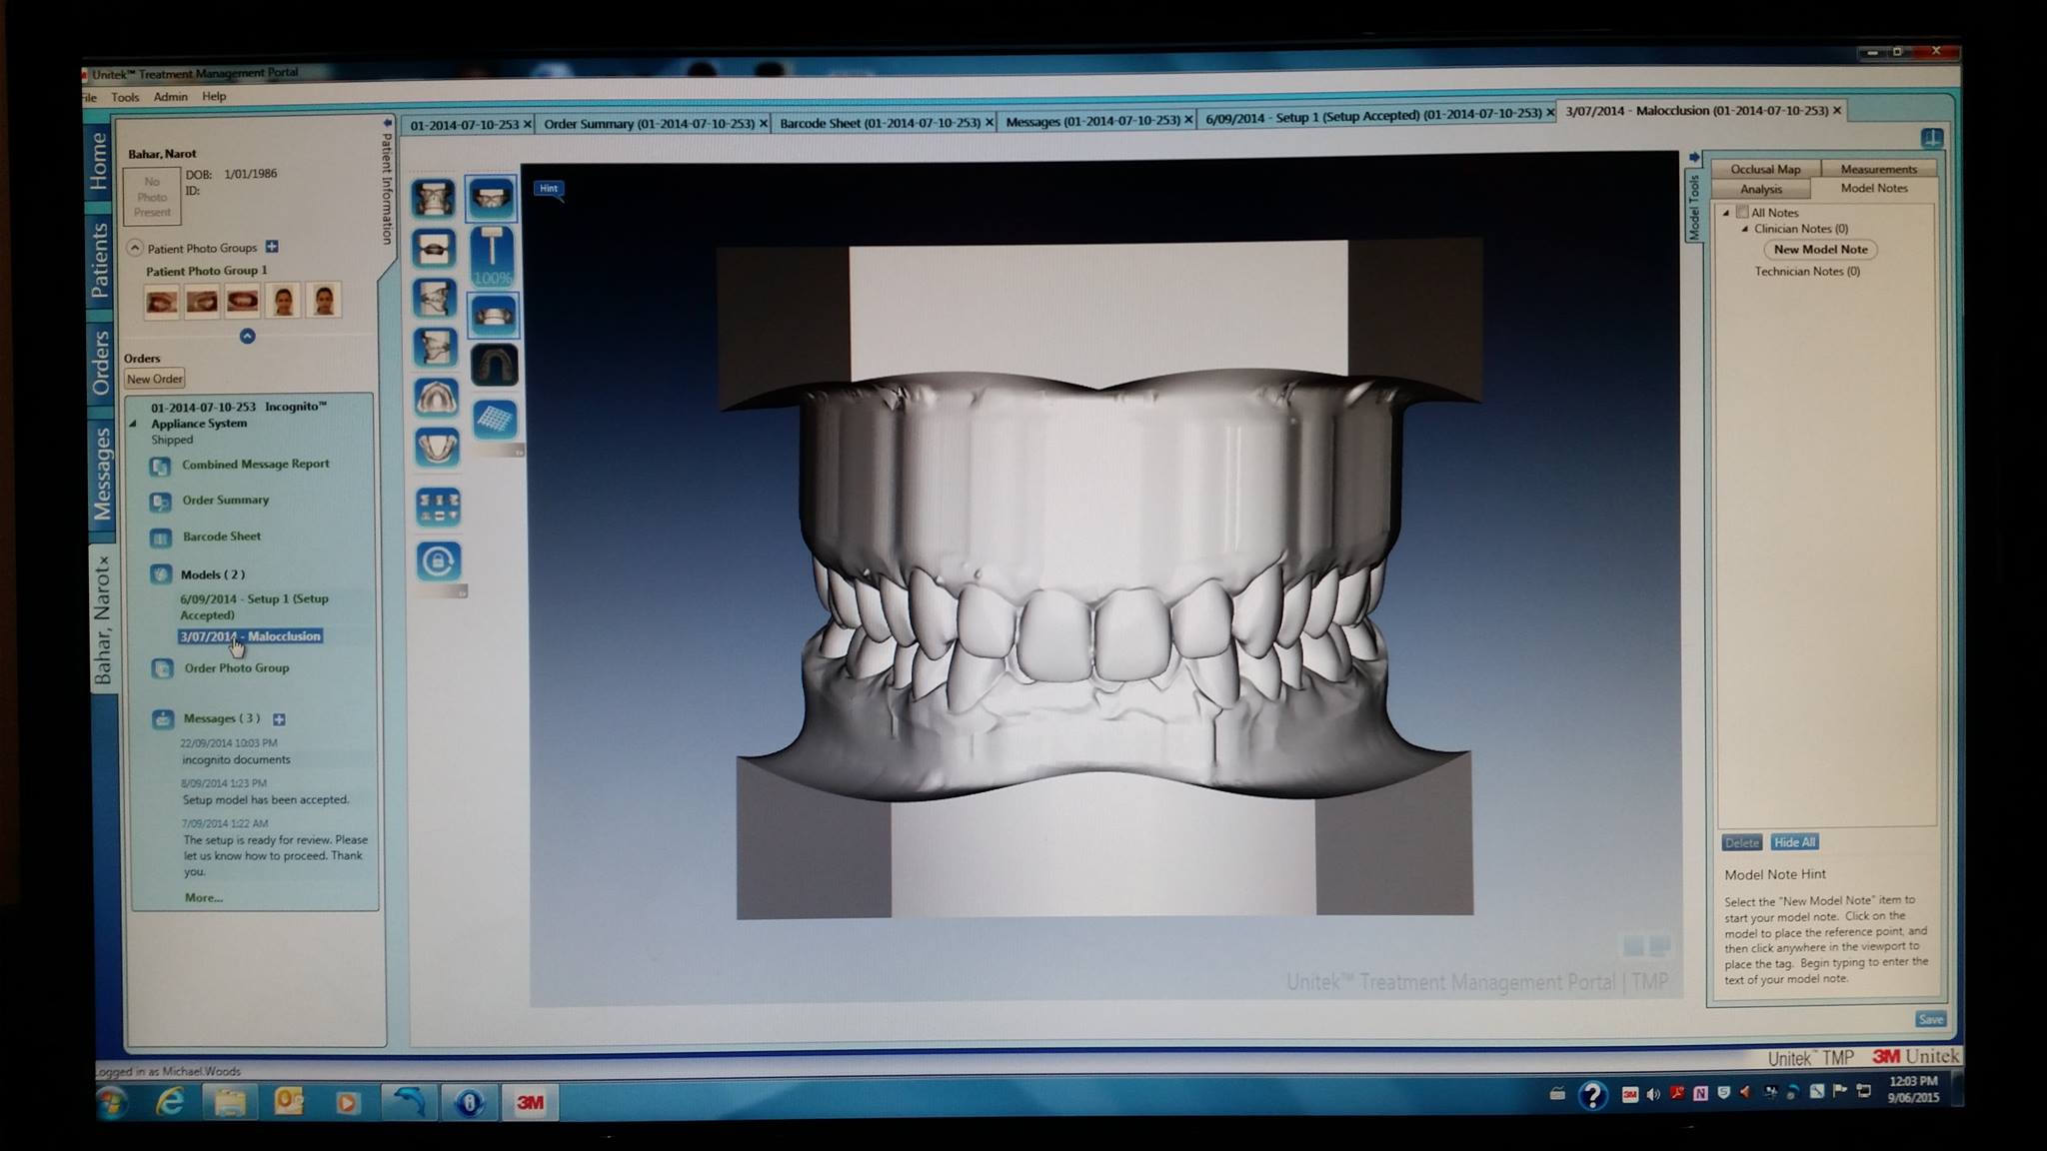Toggle the dark arch overlay display
This screenshot has width=2047, height=1151.
coord(495,365)
